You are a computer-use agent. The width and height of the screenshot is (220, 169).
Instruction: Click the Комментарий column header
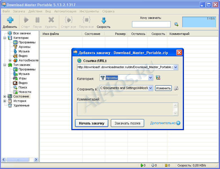coord(193,34)
